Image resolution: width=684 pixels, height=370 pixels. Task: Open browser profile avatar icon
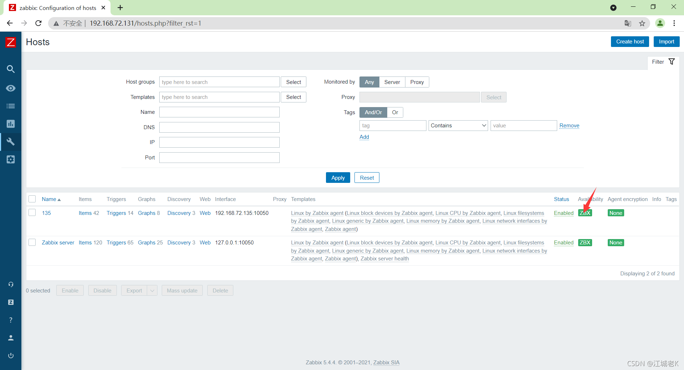tap(660, 23)
